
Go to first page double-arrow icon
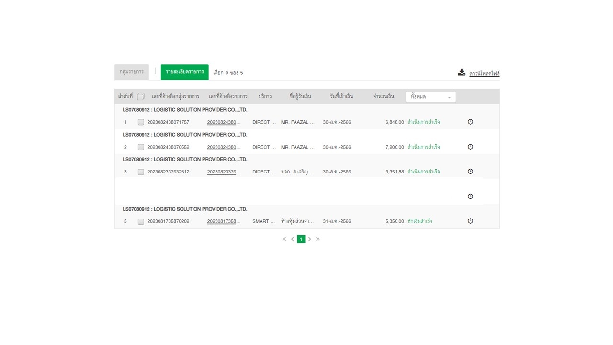click(x=284, y=239)
